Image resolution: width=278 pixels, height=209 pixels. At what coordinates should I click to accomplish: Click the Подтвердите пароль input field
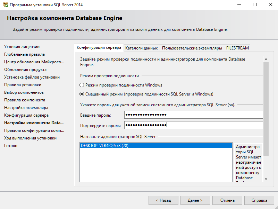coord(193,125)
